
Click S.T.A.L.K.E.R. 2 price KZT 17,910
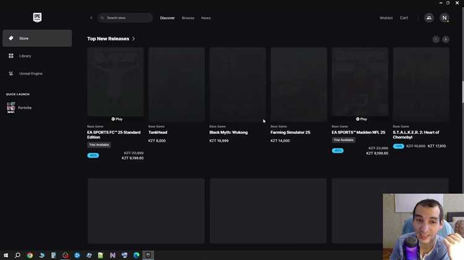(437, 146)
